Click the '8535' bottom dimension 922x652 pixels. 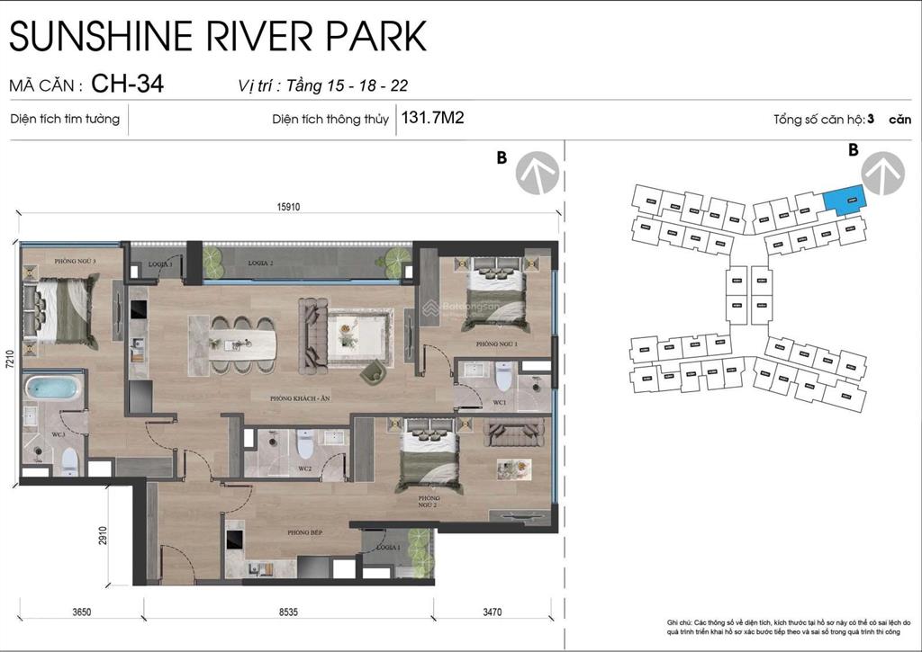[288, 612]
